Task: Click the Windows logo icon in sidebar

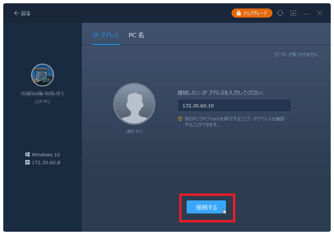Action: point(28,154)
